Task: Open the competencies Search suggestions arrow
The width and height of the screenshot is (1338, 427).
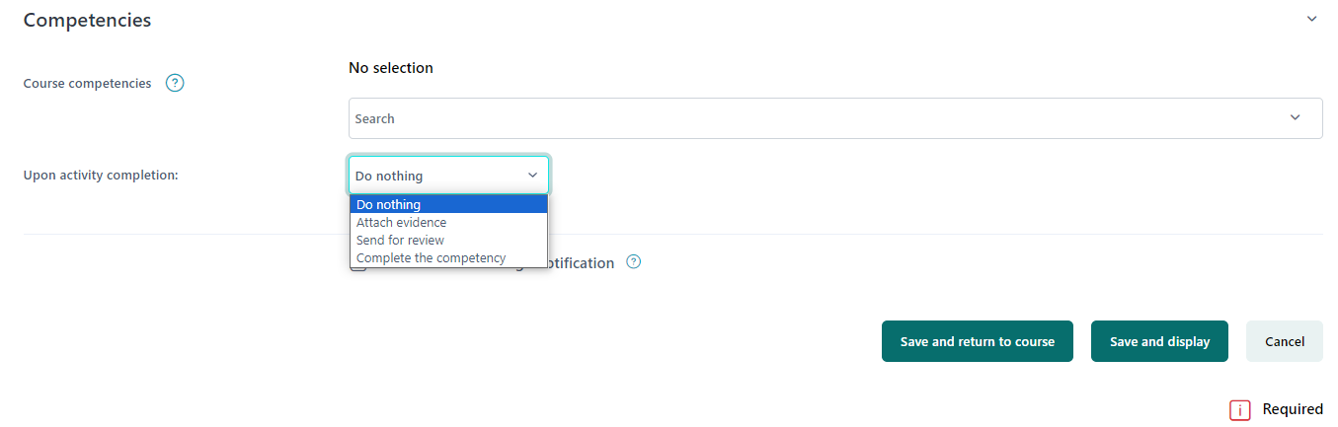Action: coord(1295,118)
